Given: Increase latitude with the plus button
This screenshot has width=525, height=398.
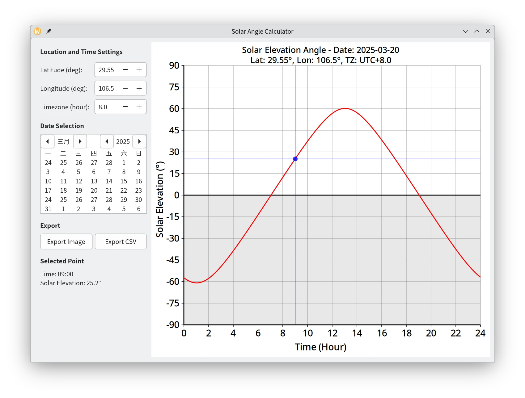Looking at the screenshot, I should click(139, 70).
